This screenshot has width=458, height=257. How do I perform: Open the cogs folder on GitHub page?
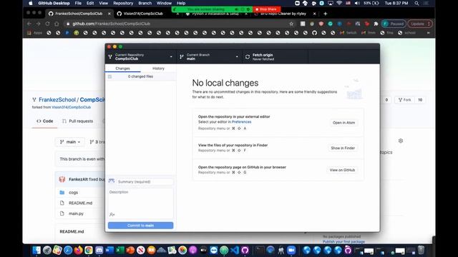[x=73, y=193]
